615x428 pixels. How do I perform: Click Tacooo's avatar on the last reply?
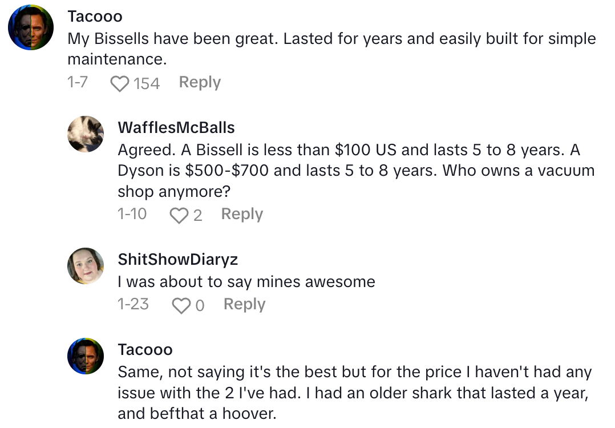coord(86,356)
